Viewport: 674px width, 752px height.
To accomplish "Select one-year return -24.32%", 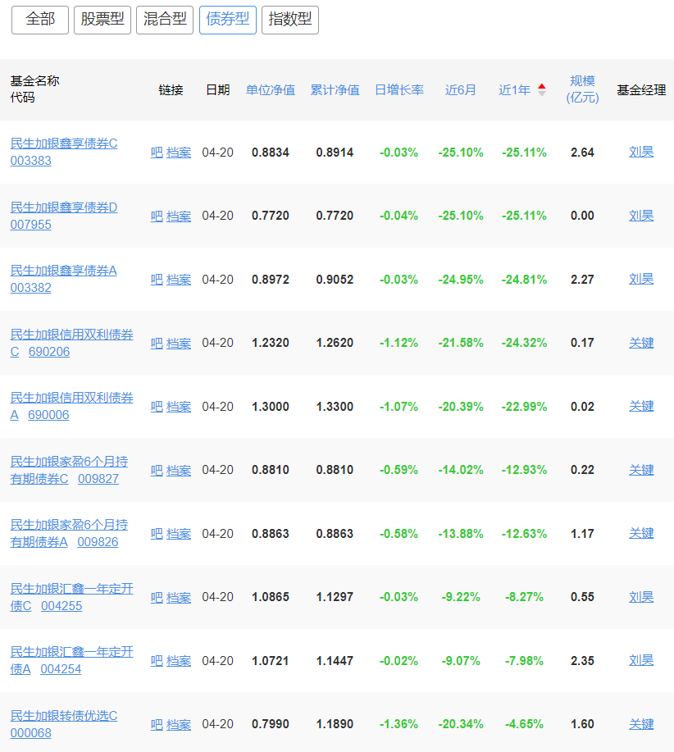I will pos(524,343).
